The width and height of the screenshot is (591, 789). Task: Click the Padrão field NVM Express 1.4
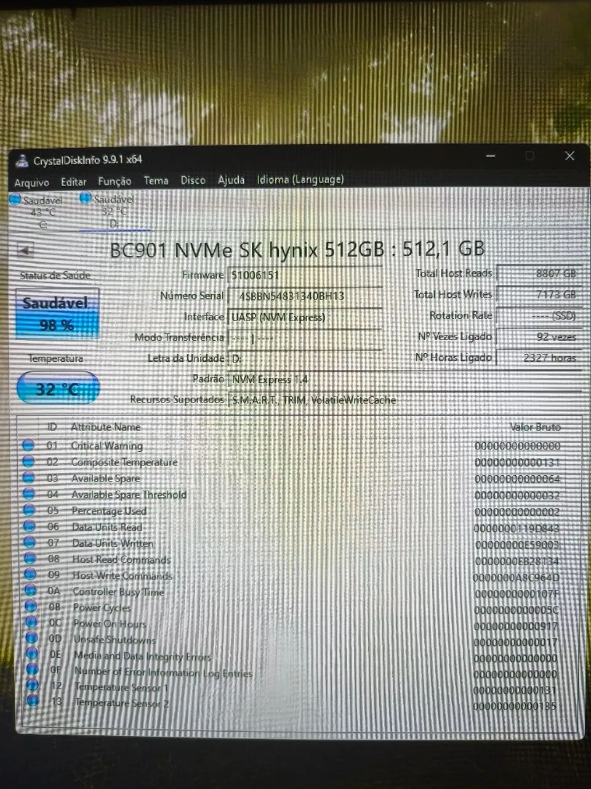pos(404,380)
